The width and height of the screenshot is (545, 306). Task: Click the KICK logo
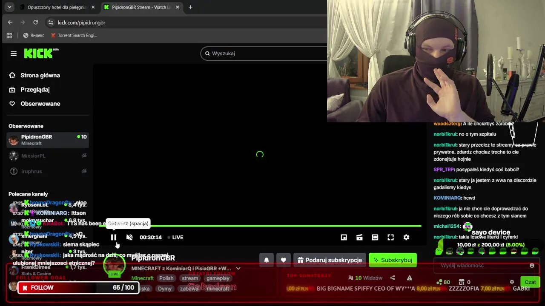point(41,53)
